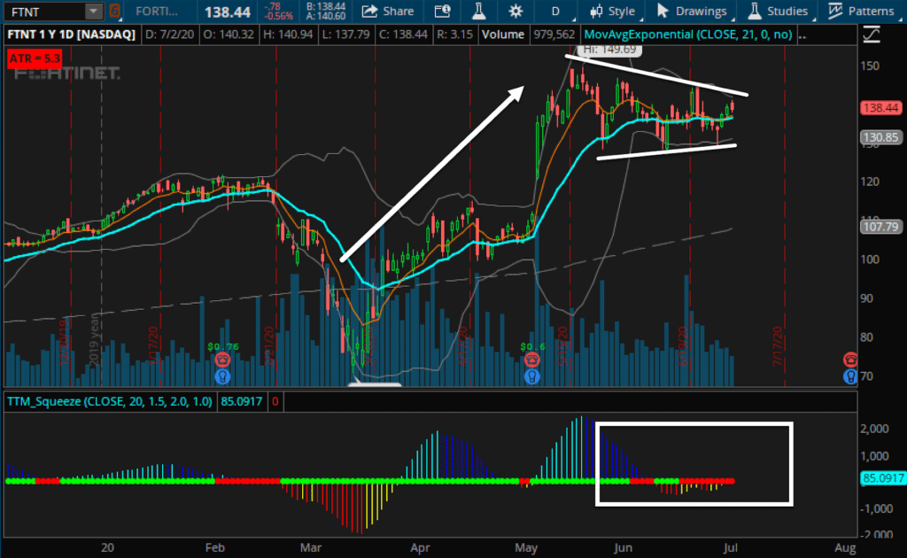Click the last price 138.44 in header

tap(228, 12)
